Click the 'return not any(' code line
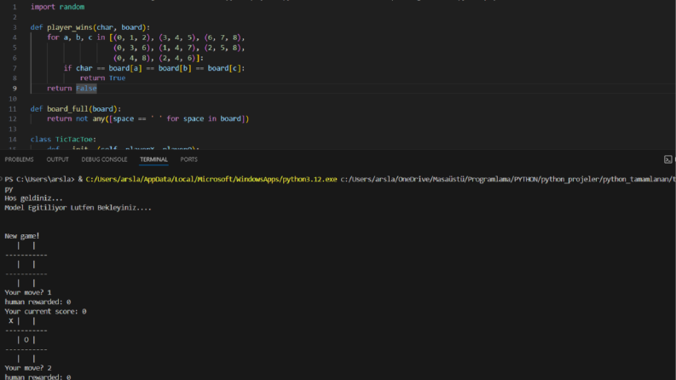The height and width of the screenshot is (380, 676). point(147,119)
